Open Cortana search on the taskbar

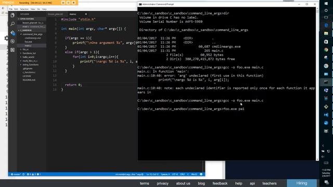(326, 10)
